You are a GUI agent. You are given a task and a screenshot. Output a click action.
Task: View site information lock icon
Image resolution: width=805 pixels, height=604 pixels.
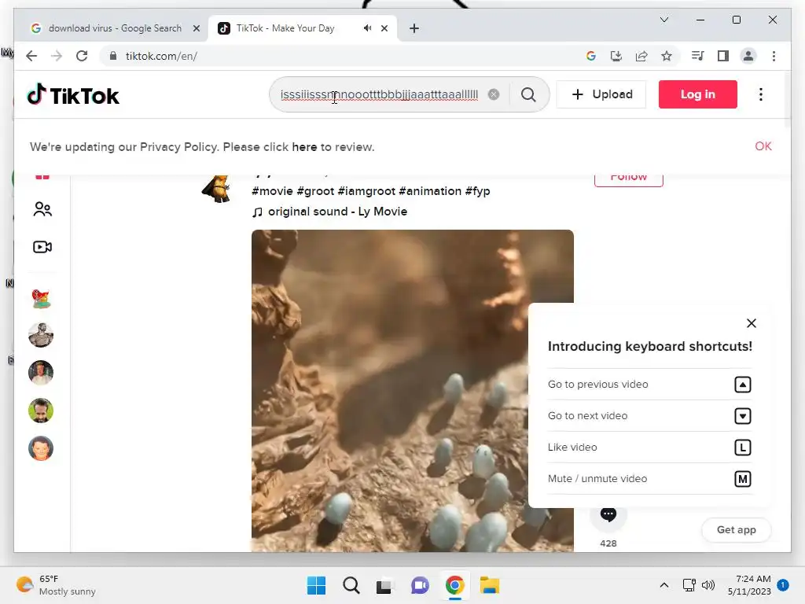113,56
